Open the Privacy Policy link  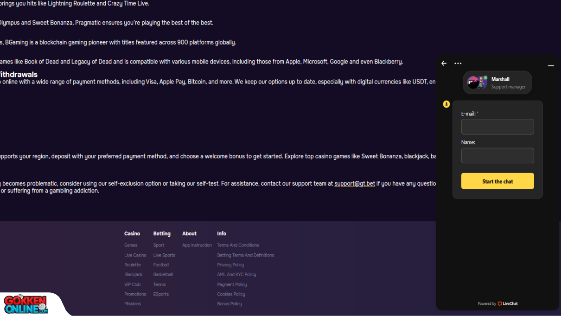tap(230, 265)
